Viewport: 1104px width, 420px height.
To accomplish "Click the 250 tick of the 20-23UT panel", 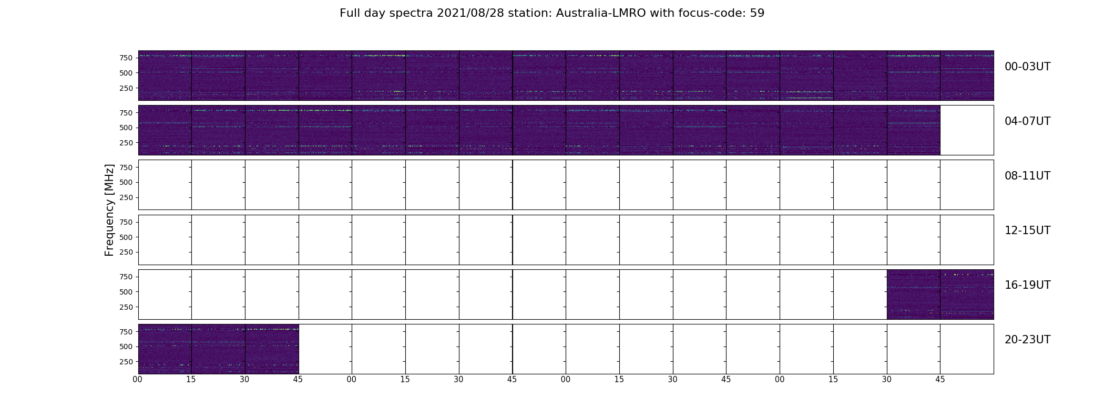I will click(126, 362).
